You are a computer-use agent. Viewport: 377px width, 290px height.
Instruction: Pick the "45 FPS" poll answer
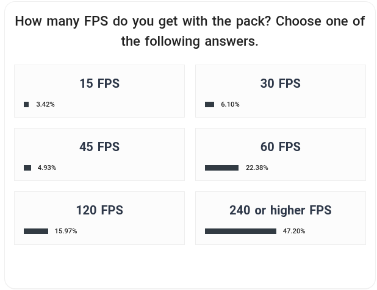click(x=99, y=147)
